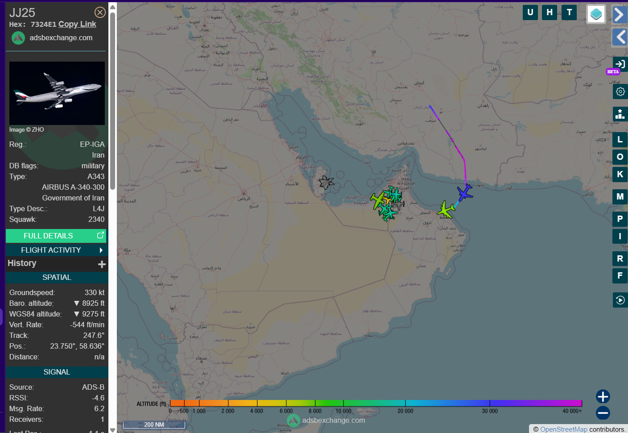Copy link for hex 7324E1

pos(77,24)
